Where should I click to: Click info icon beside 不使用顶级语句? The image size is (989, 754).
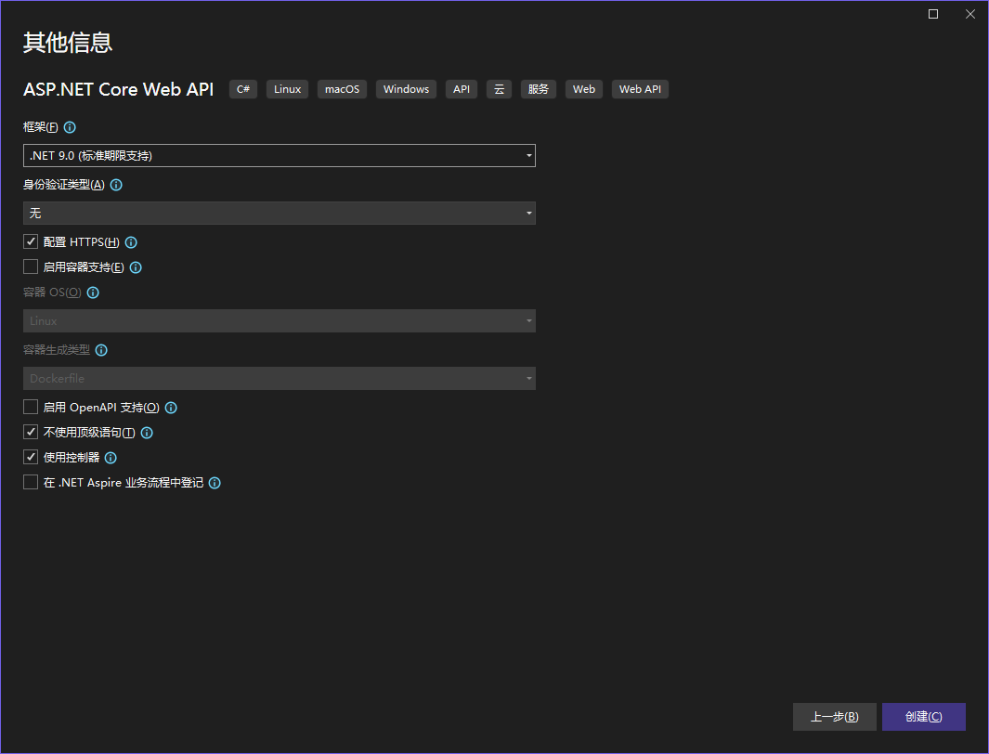point(147,433)
